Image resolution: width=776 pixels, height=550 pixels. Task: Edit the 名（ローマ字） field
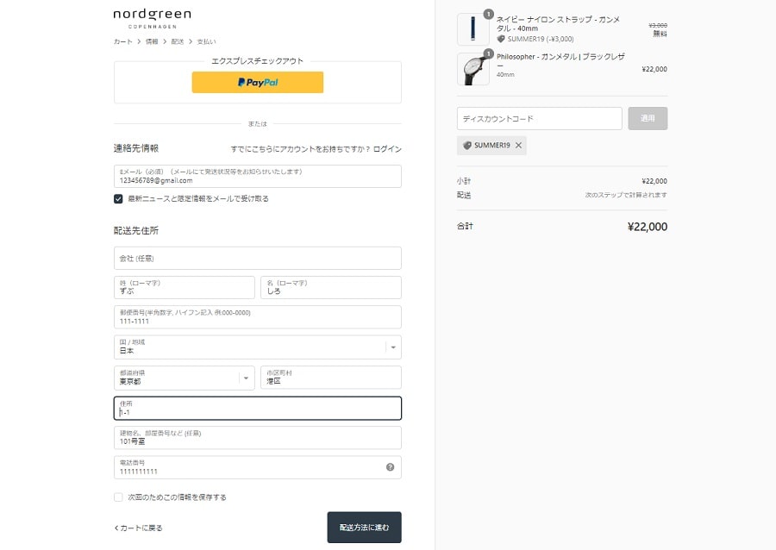(330, 287)
